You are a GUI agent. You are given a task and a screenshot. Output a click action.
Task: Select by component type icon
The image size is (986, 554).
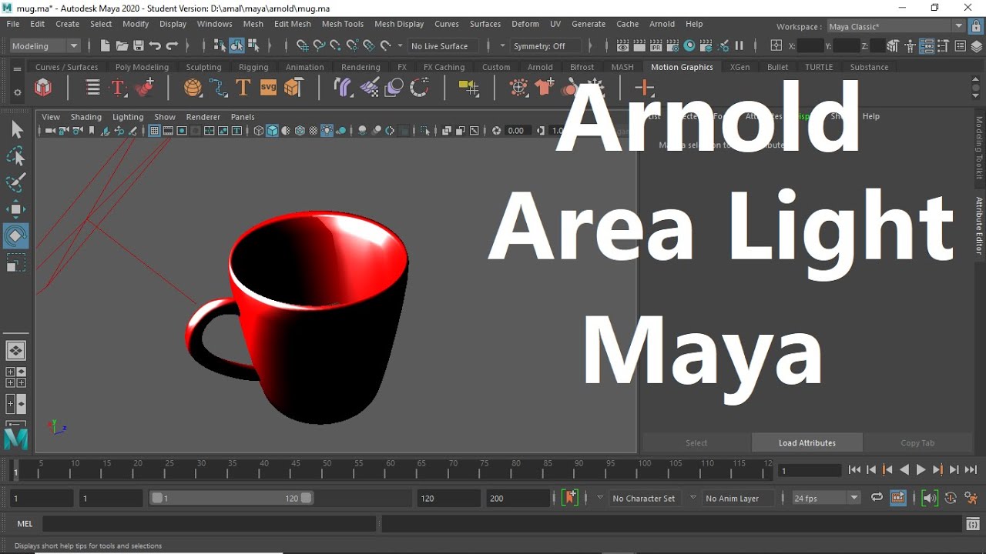click(253, 45)
